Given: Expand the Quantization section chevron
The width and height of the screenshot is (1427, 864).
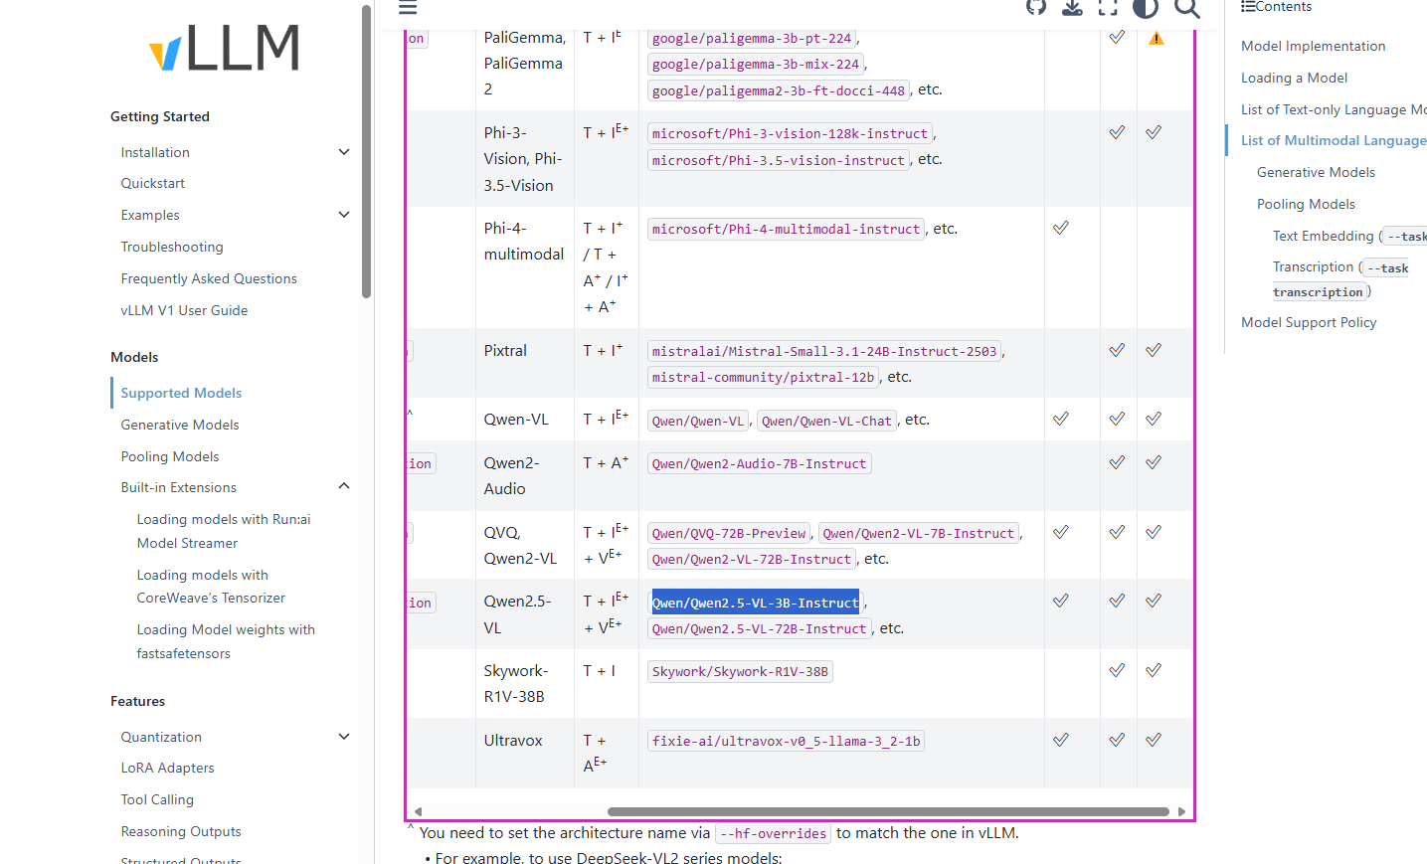Looking at the screenshot, I should pos(344,737).
